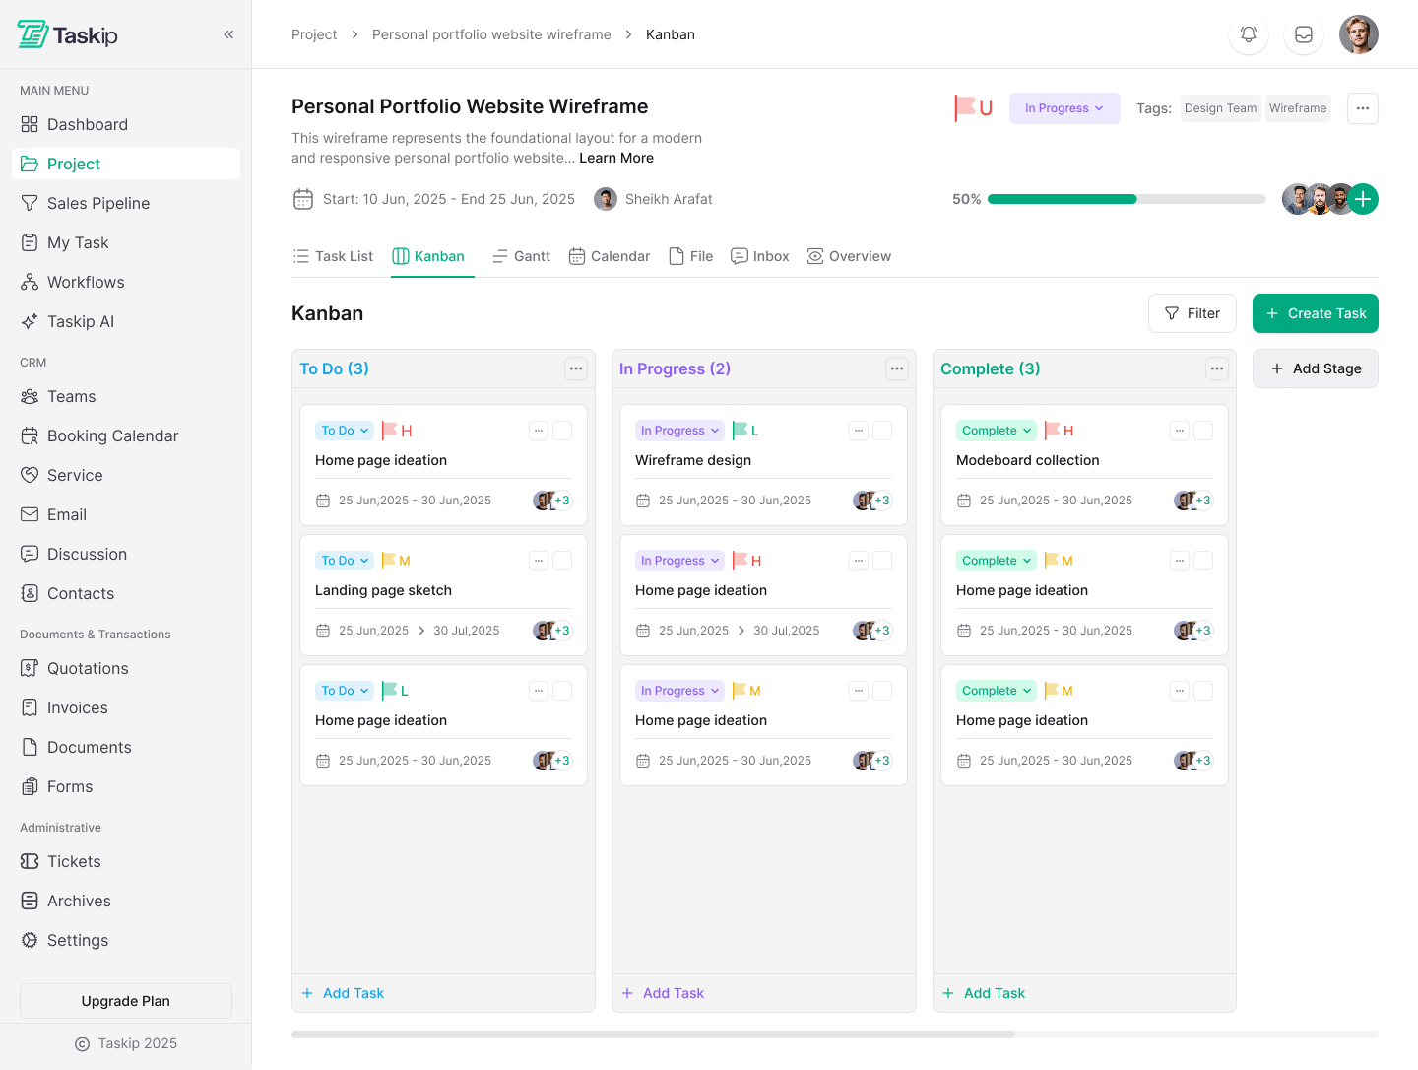Open project options three-dots beside tags
Image resolution: width=1418 pixels, height=1070 pixels.
(1362, 108)
